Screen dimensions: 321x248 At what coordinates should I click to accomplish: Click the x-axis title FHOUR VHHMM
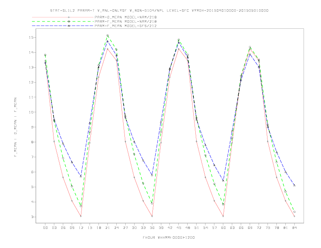(x=169, y=237)
